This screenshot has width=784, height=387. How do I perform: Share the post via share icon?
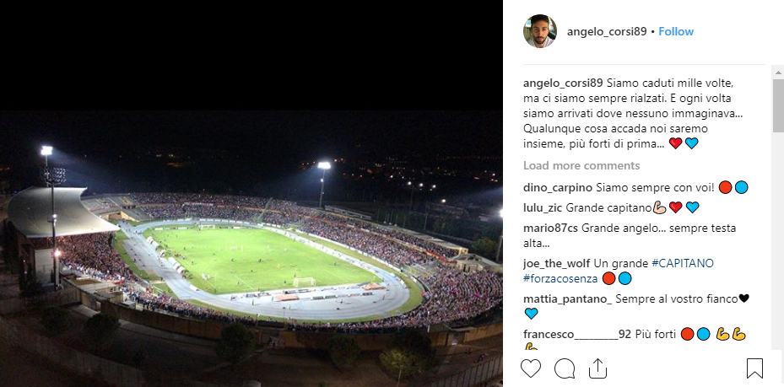597,368
